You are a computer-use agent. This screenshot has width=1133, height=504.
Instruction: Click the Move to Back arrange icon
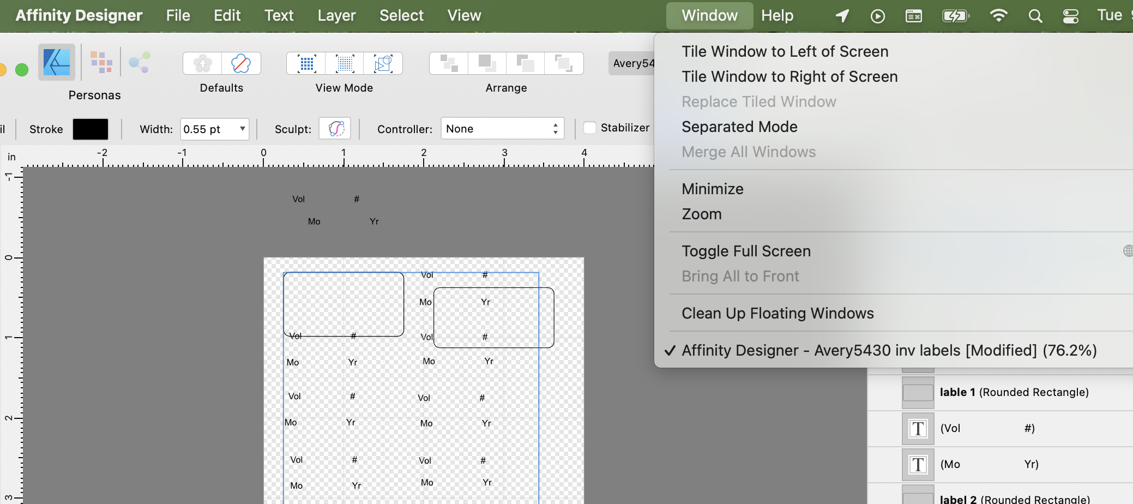pyautogui.click(x=564, y=63)
